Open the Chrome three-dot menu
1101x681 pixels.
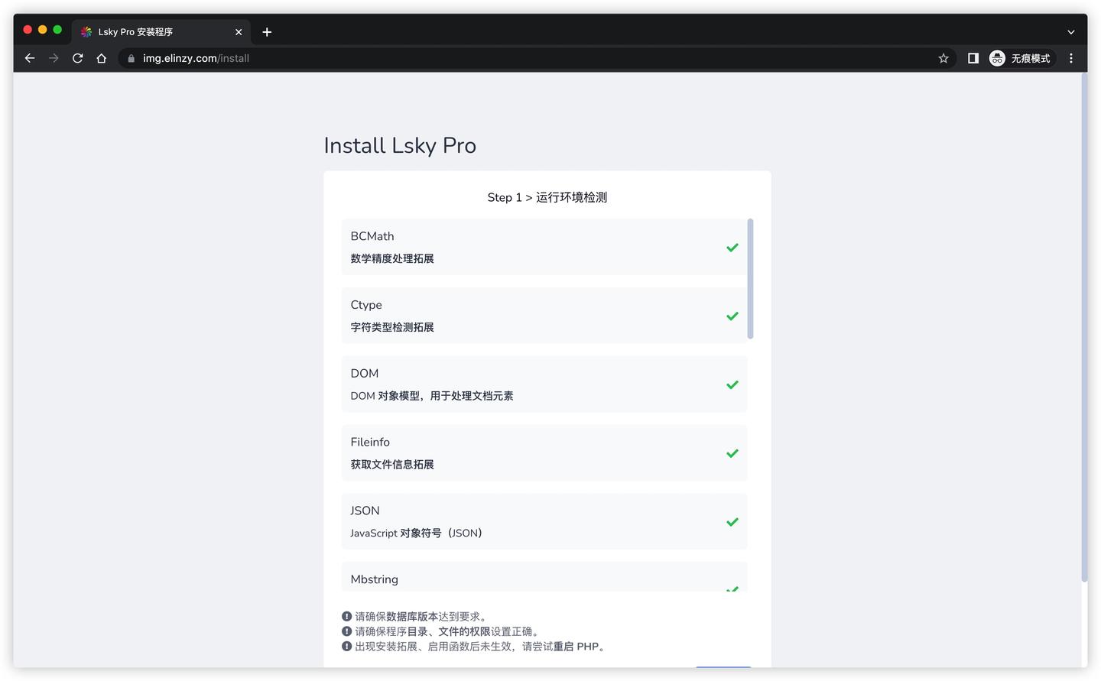pyautogui.click(x=1071, y=57)
